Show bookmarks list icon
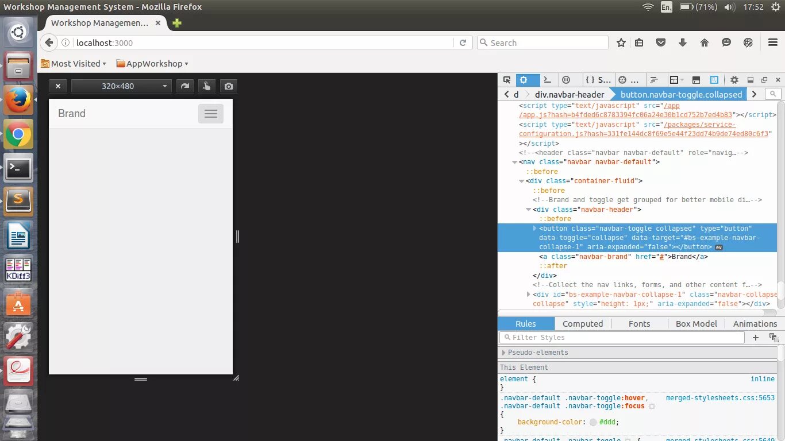 click(639, 42)
